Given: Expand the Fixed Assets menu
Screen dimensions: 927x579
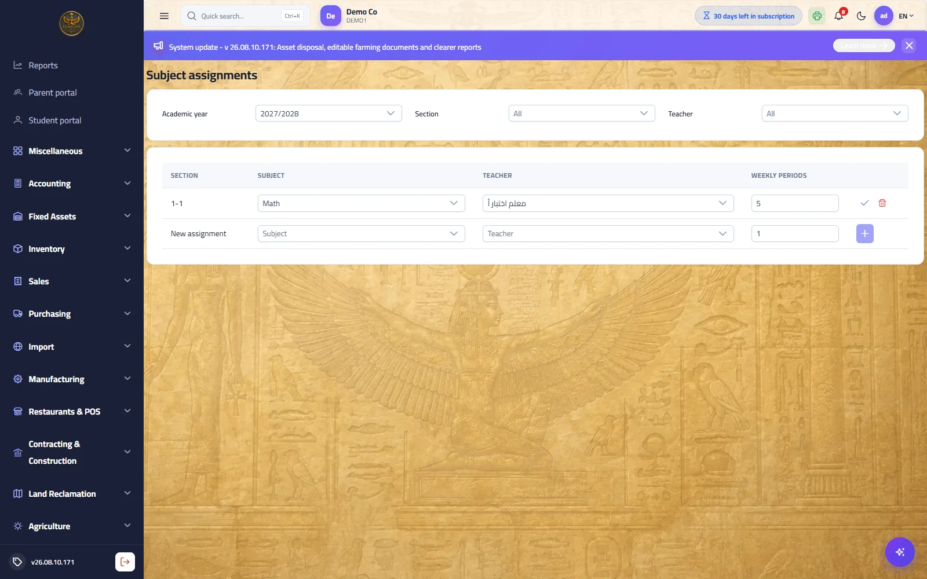Looking at the screenshot, I should click(x=72, y=217).
